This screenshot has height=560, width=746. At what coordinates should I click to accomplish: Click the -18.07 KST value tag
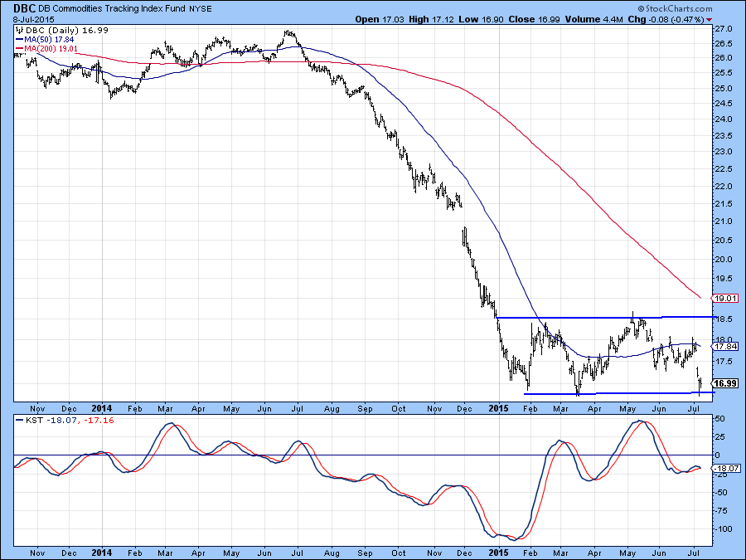[x=725, y=469]
